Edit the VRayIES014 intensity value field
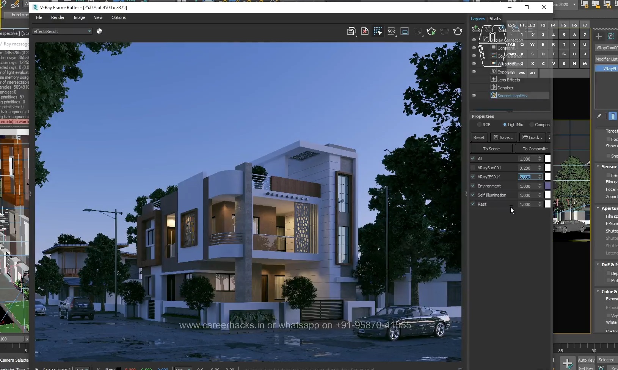618x370 pixels. (528, 176)
